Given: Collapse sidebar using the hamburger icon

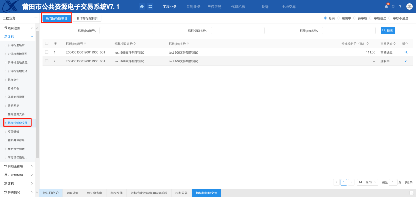Looking at the screenshot, I should tap(36, 18).
